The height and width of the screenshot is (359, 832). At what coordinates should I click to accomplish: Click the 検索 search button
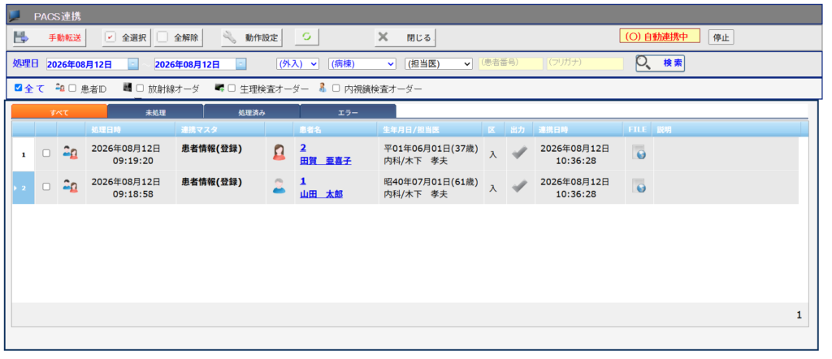coord(660,63)
